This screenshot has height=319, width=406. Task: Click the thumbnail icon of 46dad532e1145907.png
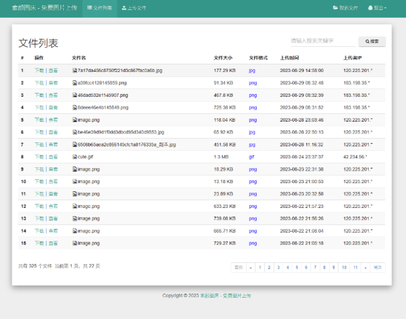(74, 95)
